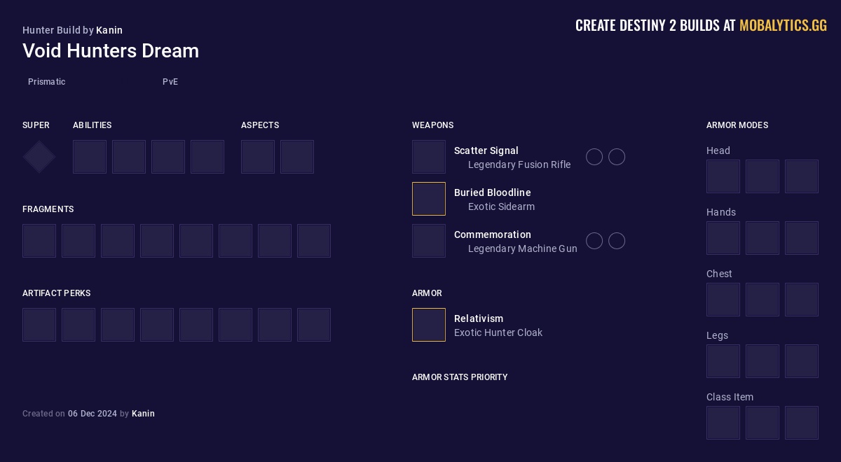Screen dimensions: 841x462
Task: Click the first Abilities slot
Action: click(90, 157)
